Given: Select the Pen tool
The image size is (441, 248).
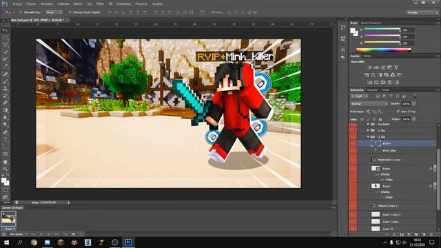Looking at the screenshot, I should coord(5,132).
